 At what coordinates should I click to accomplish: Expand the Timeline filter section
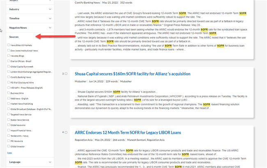(50, 19)
